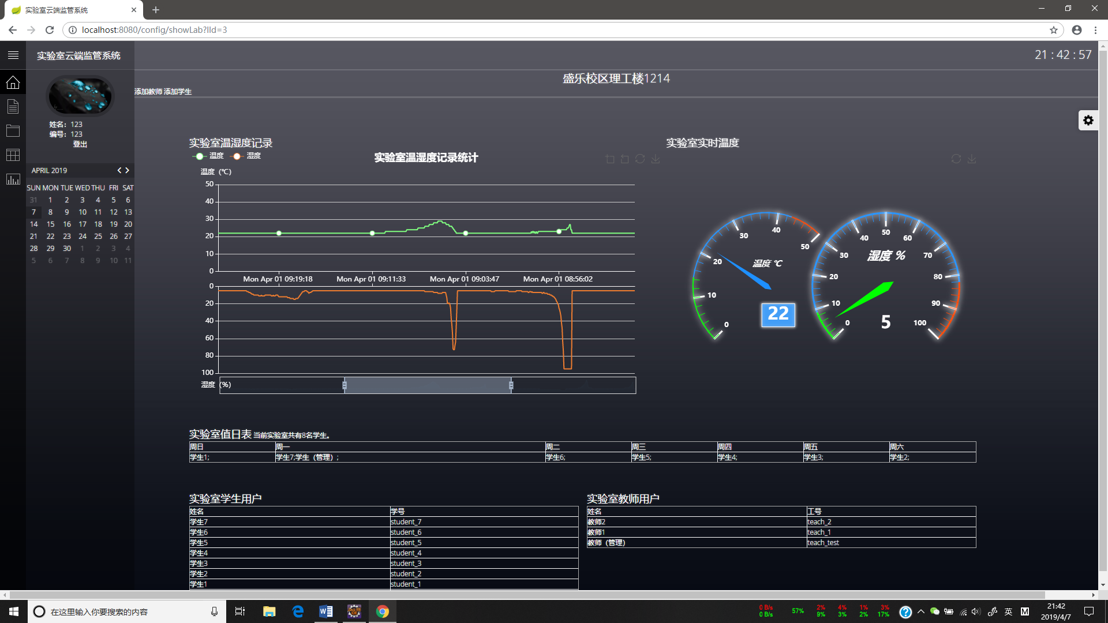This screenshot has width=1108, height=623.
Task: Click 添加教师 link
Action: 148,92
